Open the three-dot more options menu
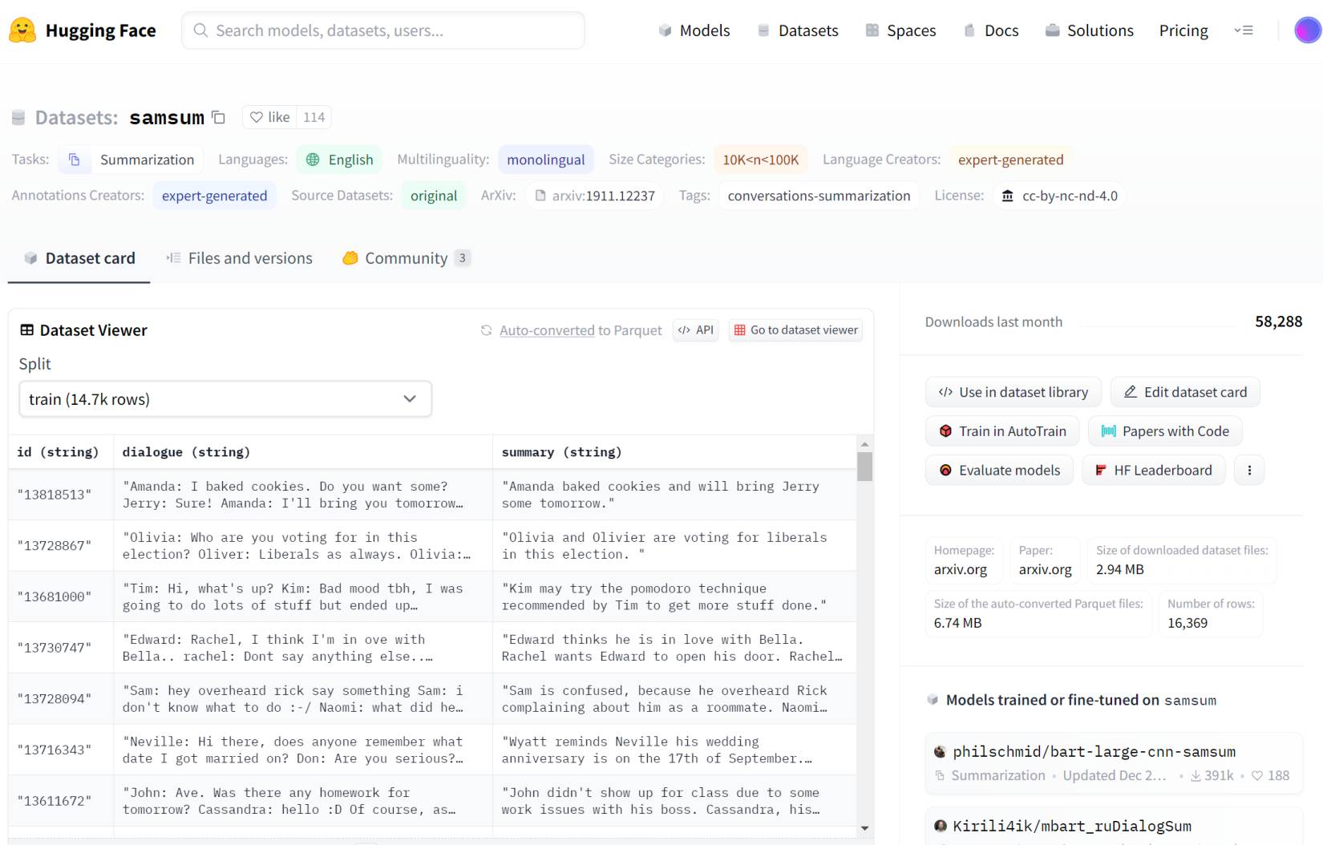 tap(1248, 471)
